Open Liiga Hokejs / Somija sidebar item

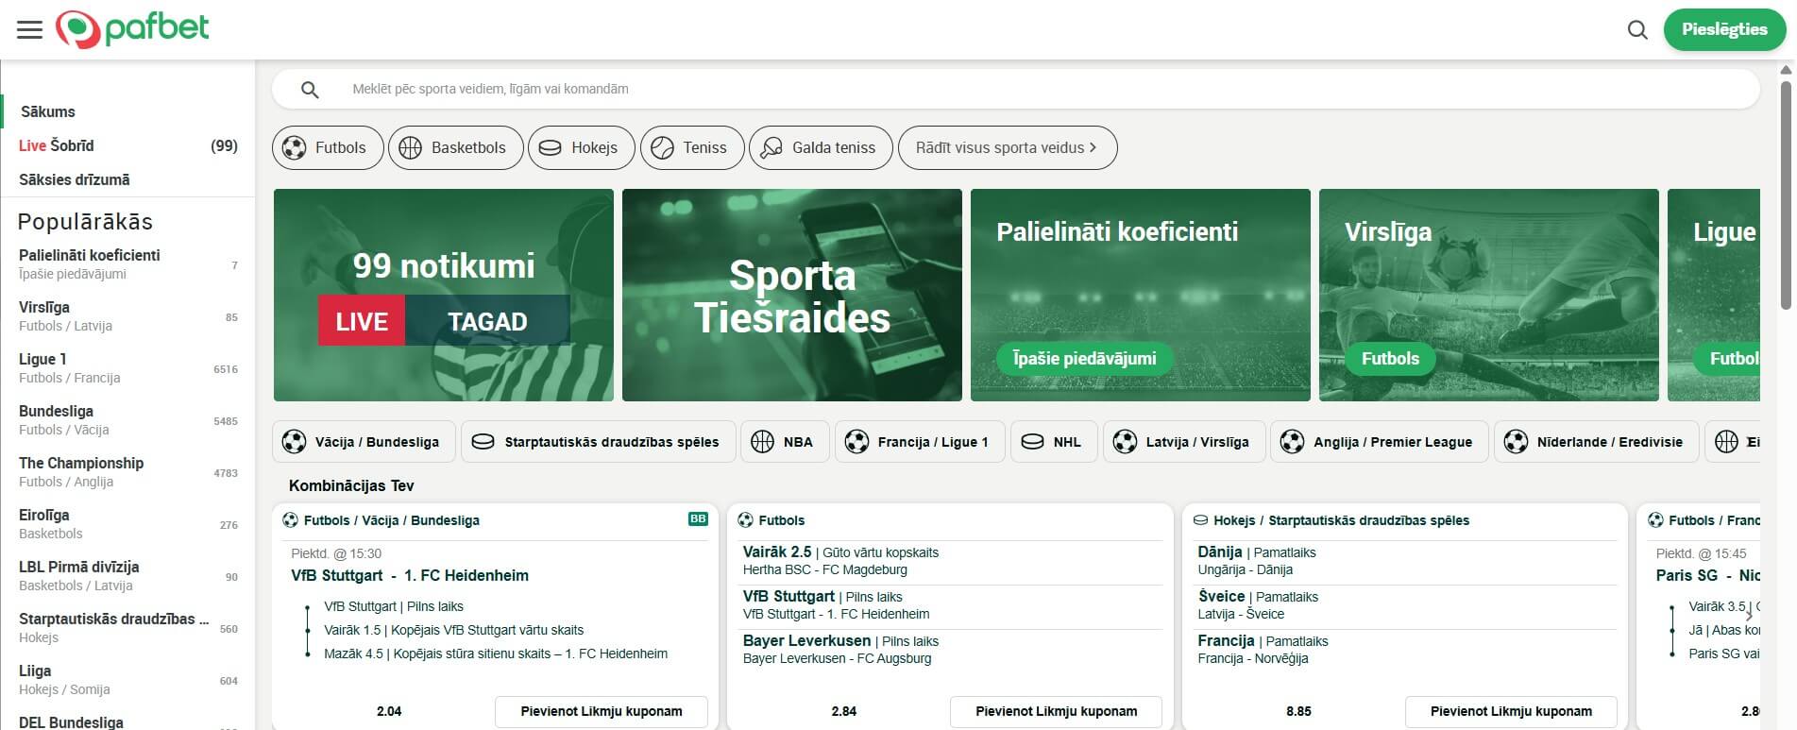[127, 680]
